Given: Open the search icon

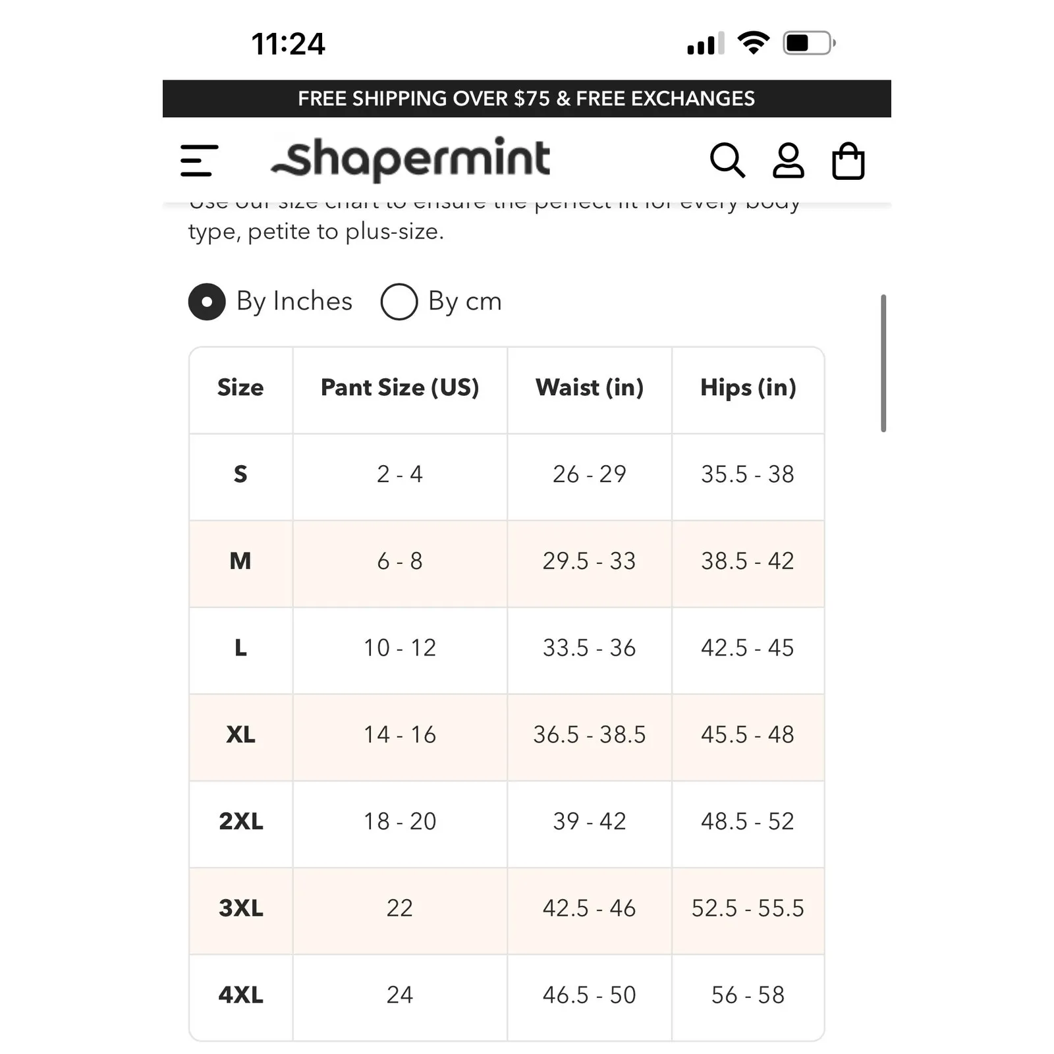Looking at the screenshot, I should coord(729,159).
